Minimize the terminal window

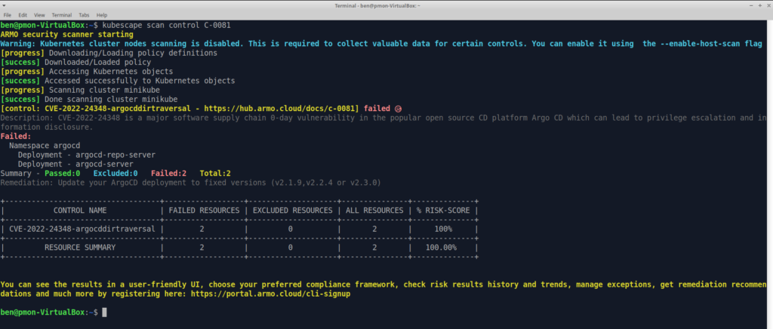click(x=750, y=5)
